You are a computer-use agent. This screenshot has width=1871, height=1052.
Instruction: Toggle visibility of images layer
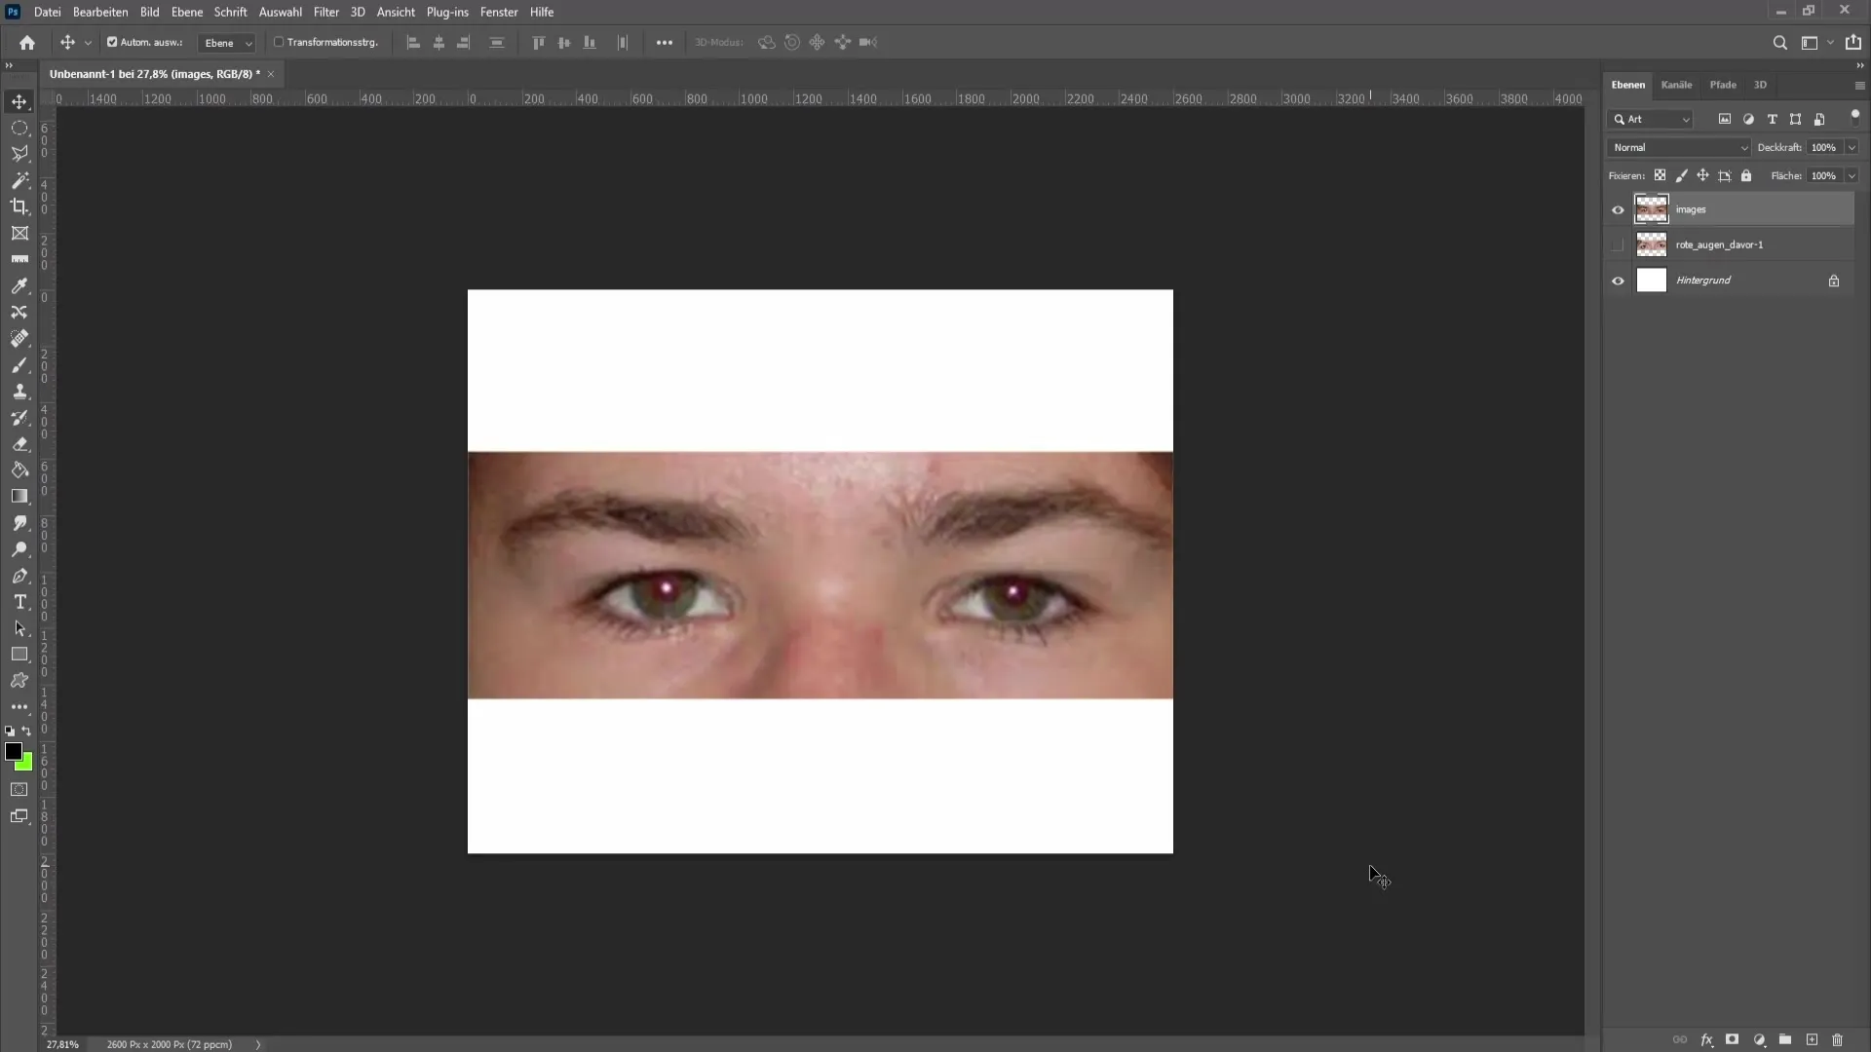pos(1618,209)
